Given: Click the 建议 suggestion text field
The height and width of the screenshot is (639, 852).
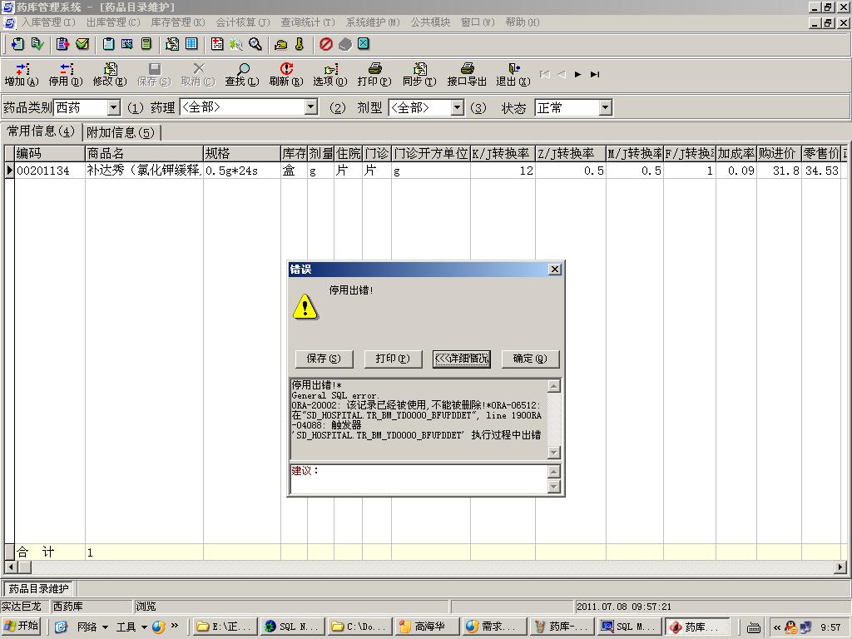Looking at the screenshot, I should coord(419,478).
